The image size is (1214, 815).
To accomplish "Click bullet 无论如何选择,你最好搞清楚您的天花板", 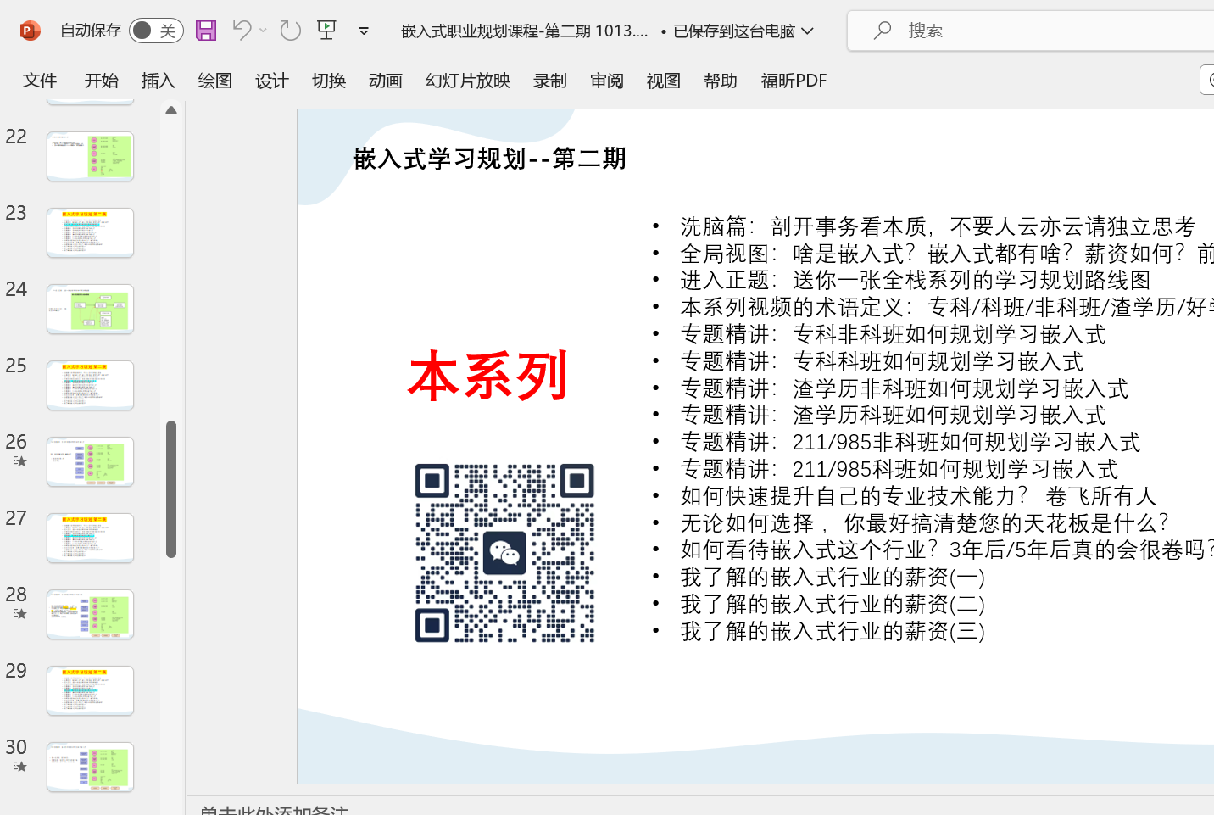I will (925, 523).
